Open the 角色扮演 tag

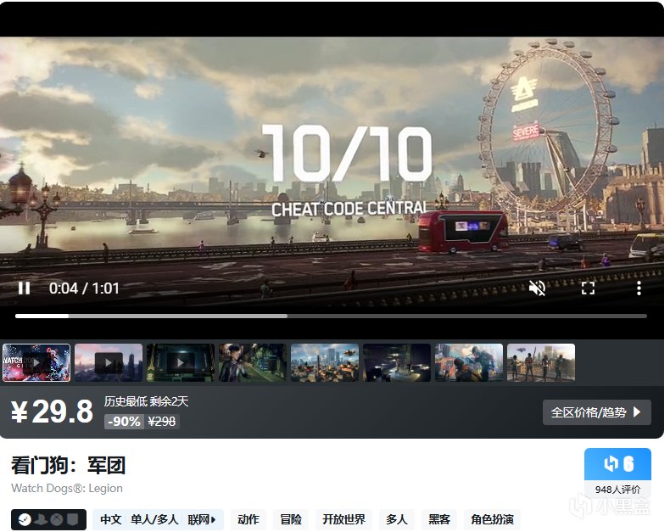point(492,519)
